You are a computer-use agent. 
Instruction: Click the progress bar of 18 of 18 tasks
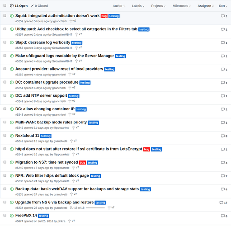[95, 208]
